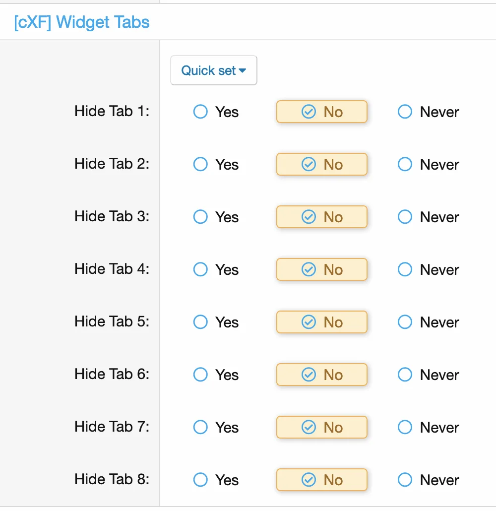Select Never for Hide Tab 2
The width and height of the screenshot is (496, 511).
click(405, 164)
